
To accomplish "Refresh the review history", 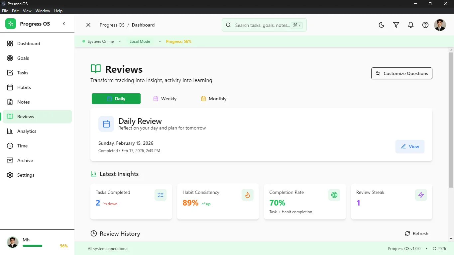I will point(416,233).
